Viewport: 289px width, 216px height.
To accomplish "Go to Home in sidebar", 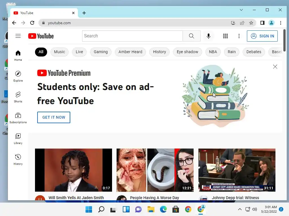I will [x=18, y=56].
